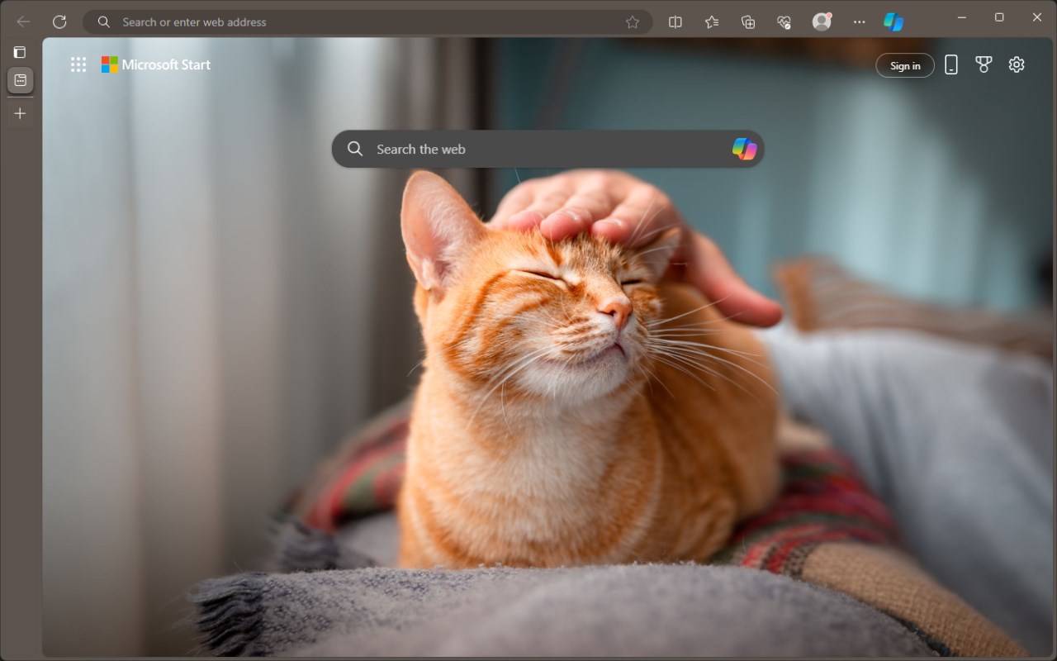The image size is (1057, 661).
Task: Open the Microsoft apps grid launcher
Action: [x=78, y=64]
